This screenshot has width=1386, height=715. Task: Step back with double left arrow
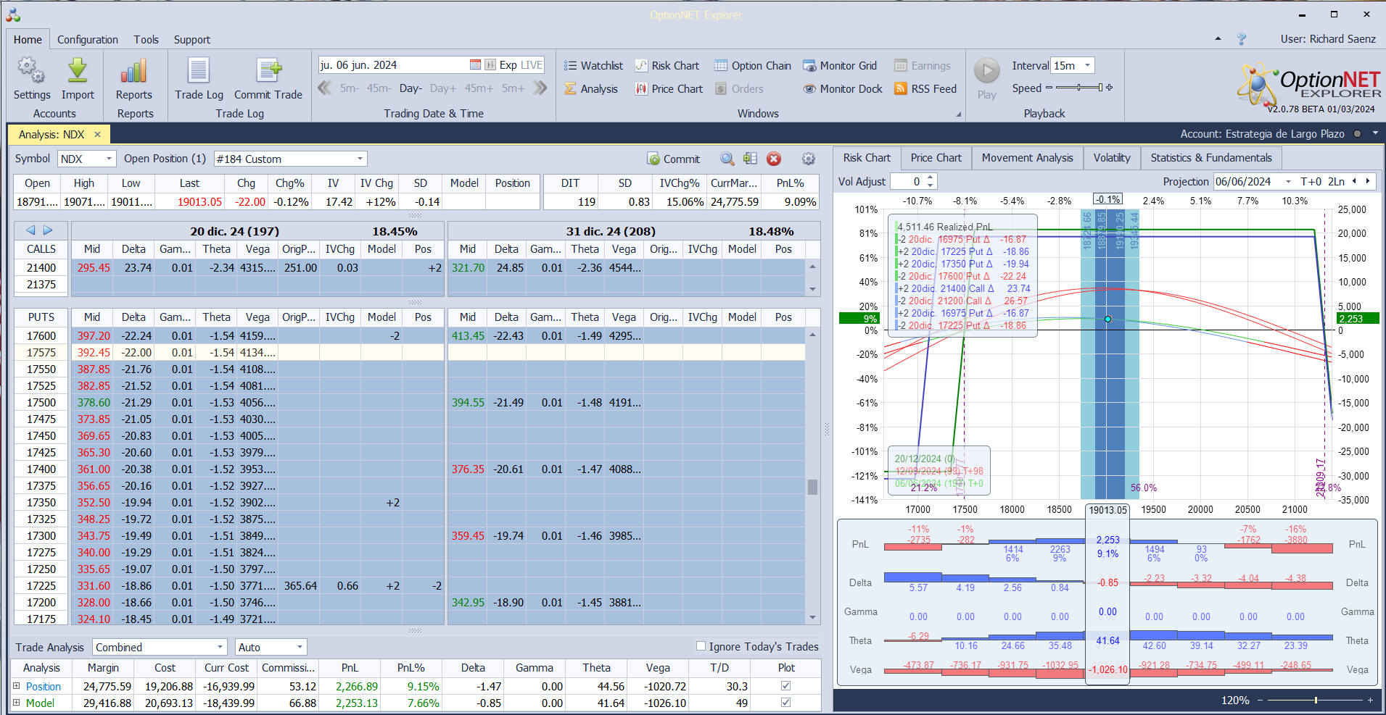point(325,88)
